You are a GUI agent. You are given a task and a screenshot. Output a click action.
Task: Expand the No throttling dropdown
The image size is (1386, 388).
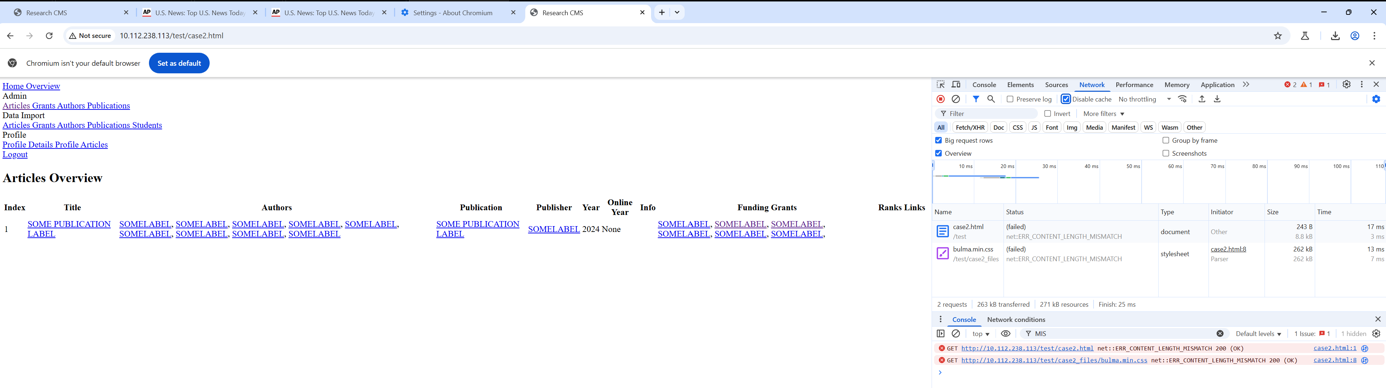pyautogui.click(x=1145, y=99)
